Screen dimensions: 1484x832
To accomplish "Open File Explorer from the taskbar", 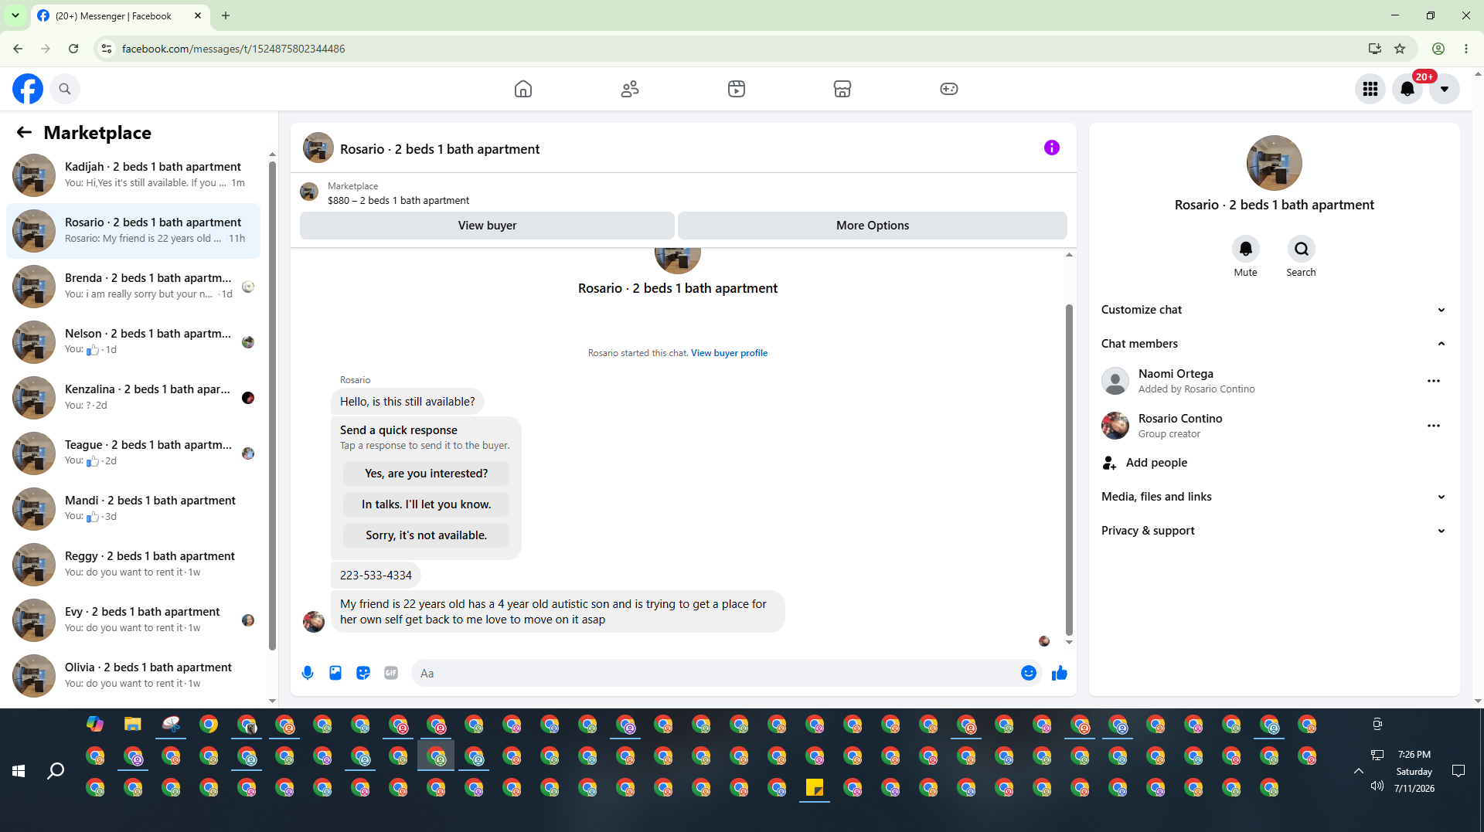I will pos(133,725).
